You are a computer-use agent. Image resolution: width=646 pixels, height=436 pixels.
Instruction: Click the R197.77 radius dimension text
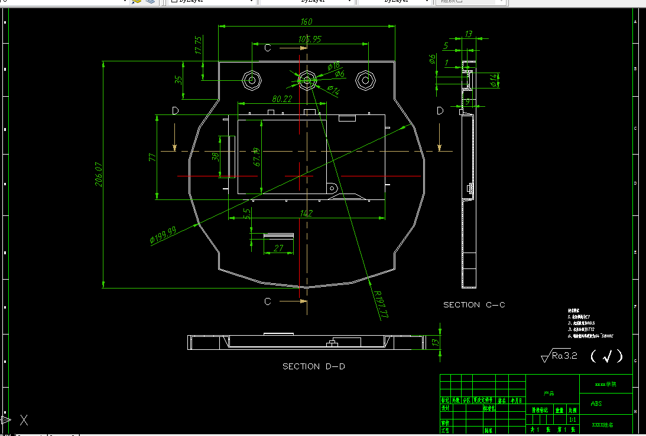(380, 304)
